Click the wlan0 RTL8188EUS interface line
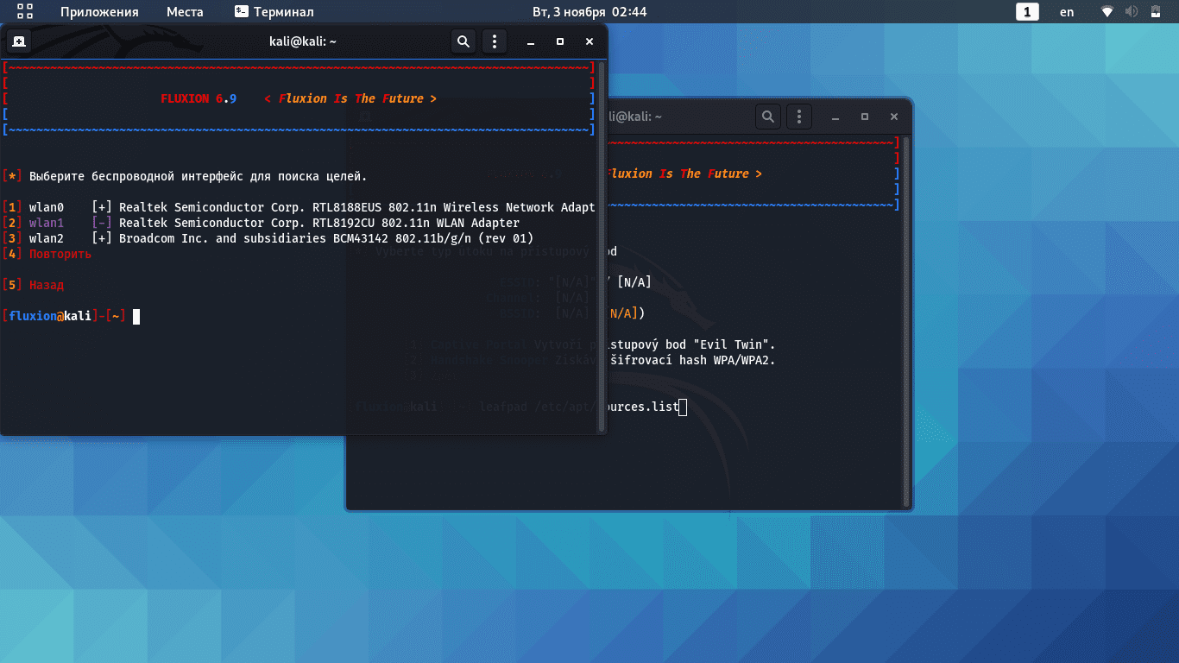The image size is (1179, 663). pos(299,207)
